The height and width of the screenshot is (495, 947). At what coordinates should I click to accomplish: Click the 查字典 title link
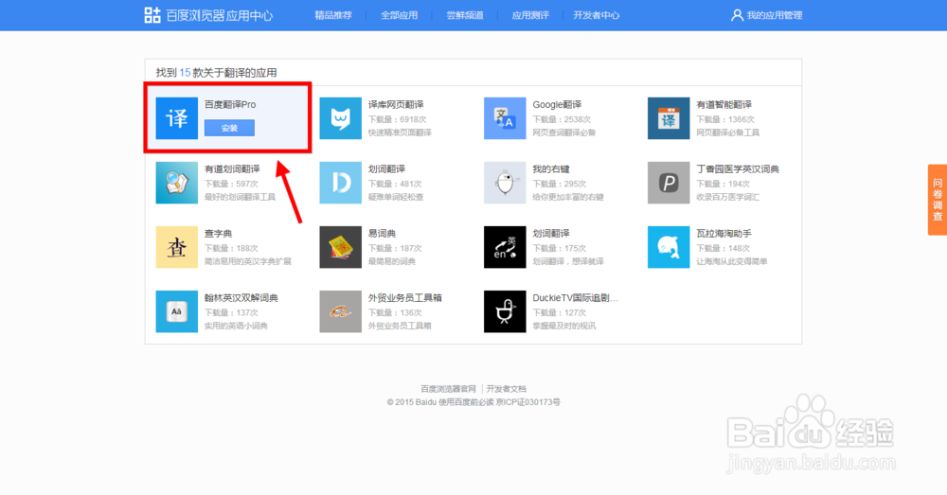click(x=218, y=234)
